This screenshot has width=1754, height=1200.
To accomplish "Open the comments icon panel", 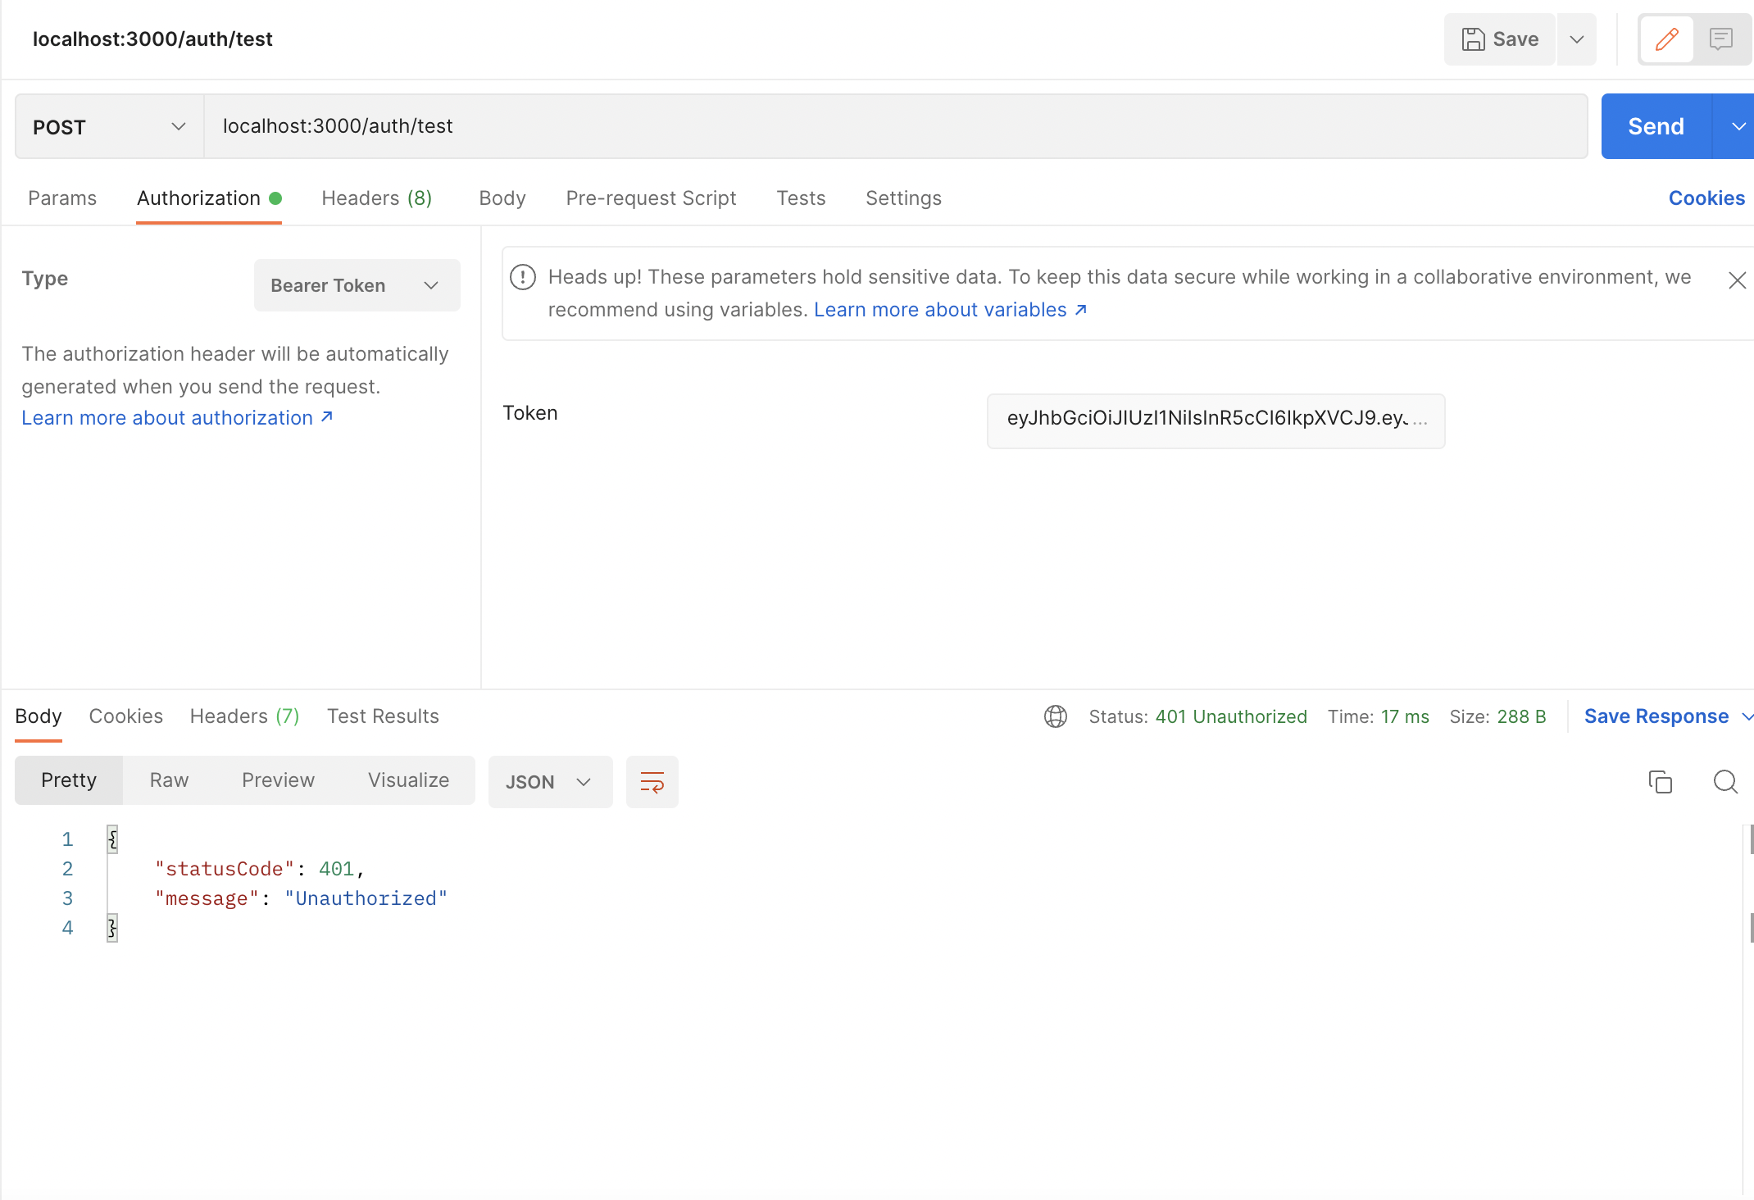I will (x=1720, y=39).
